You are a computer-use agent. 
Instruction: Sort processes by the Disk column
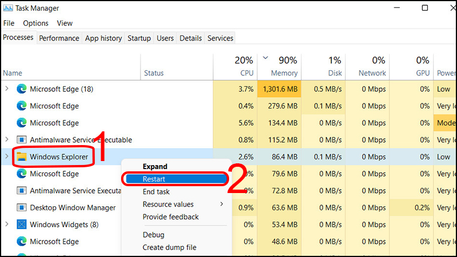[323, 67]
